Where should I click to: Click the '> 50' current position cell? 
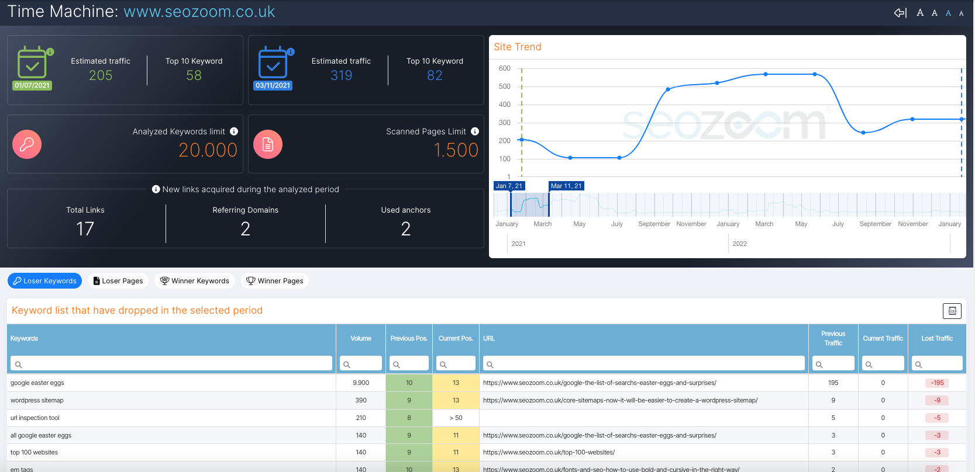click(456, 418)
